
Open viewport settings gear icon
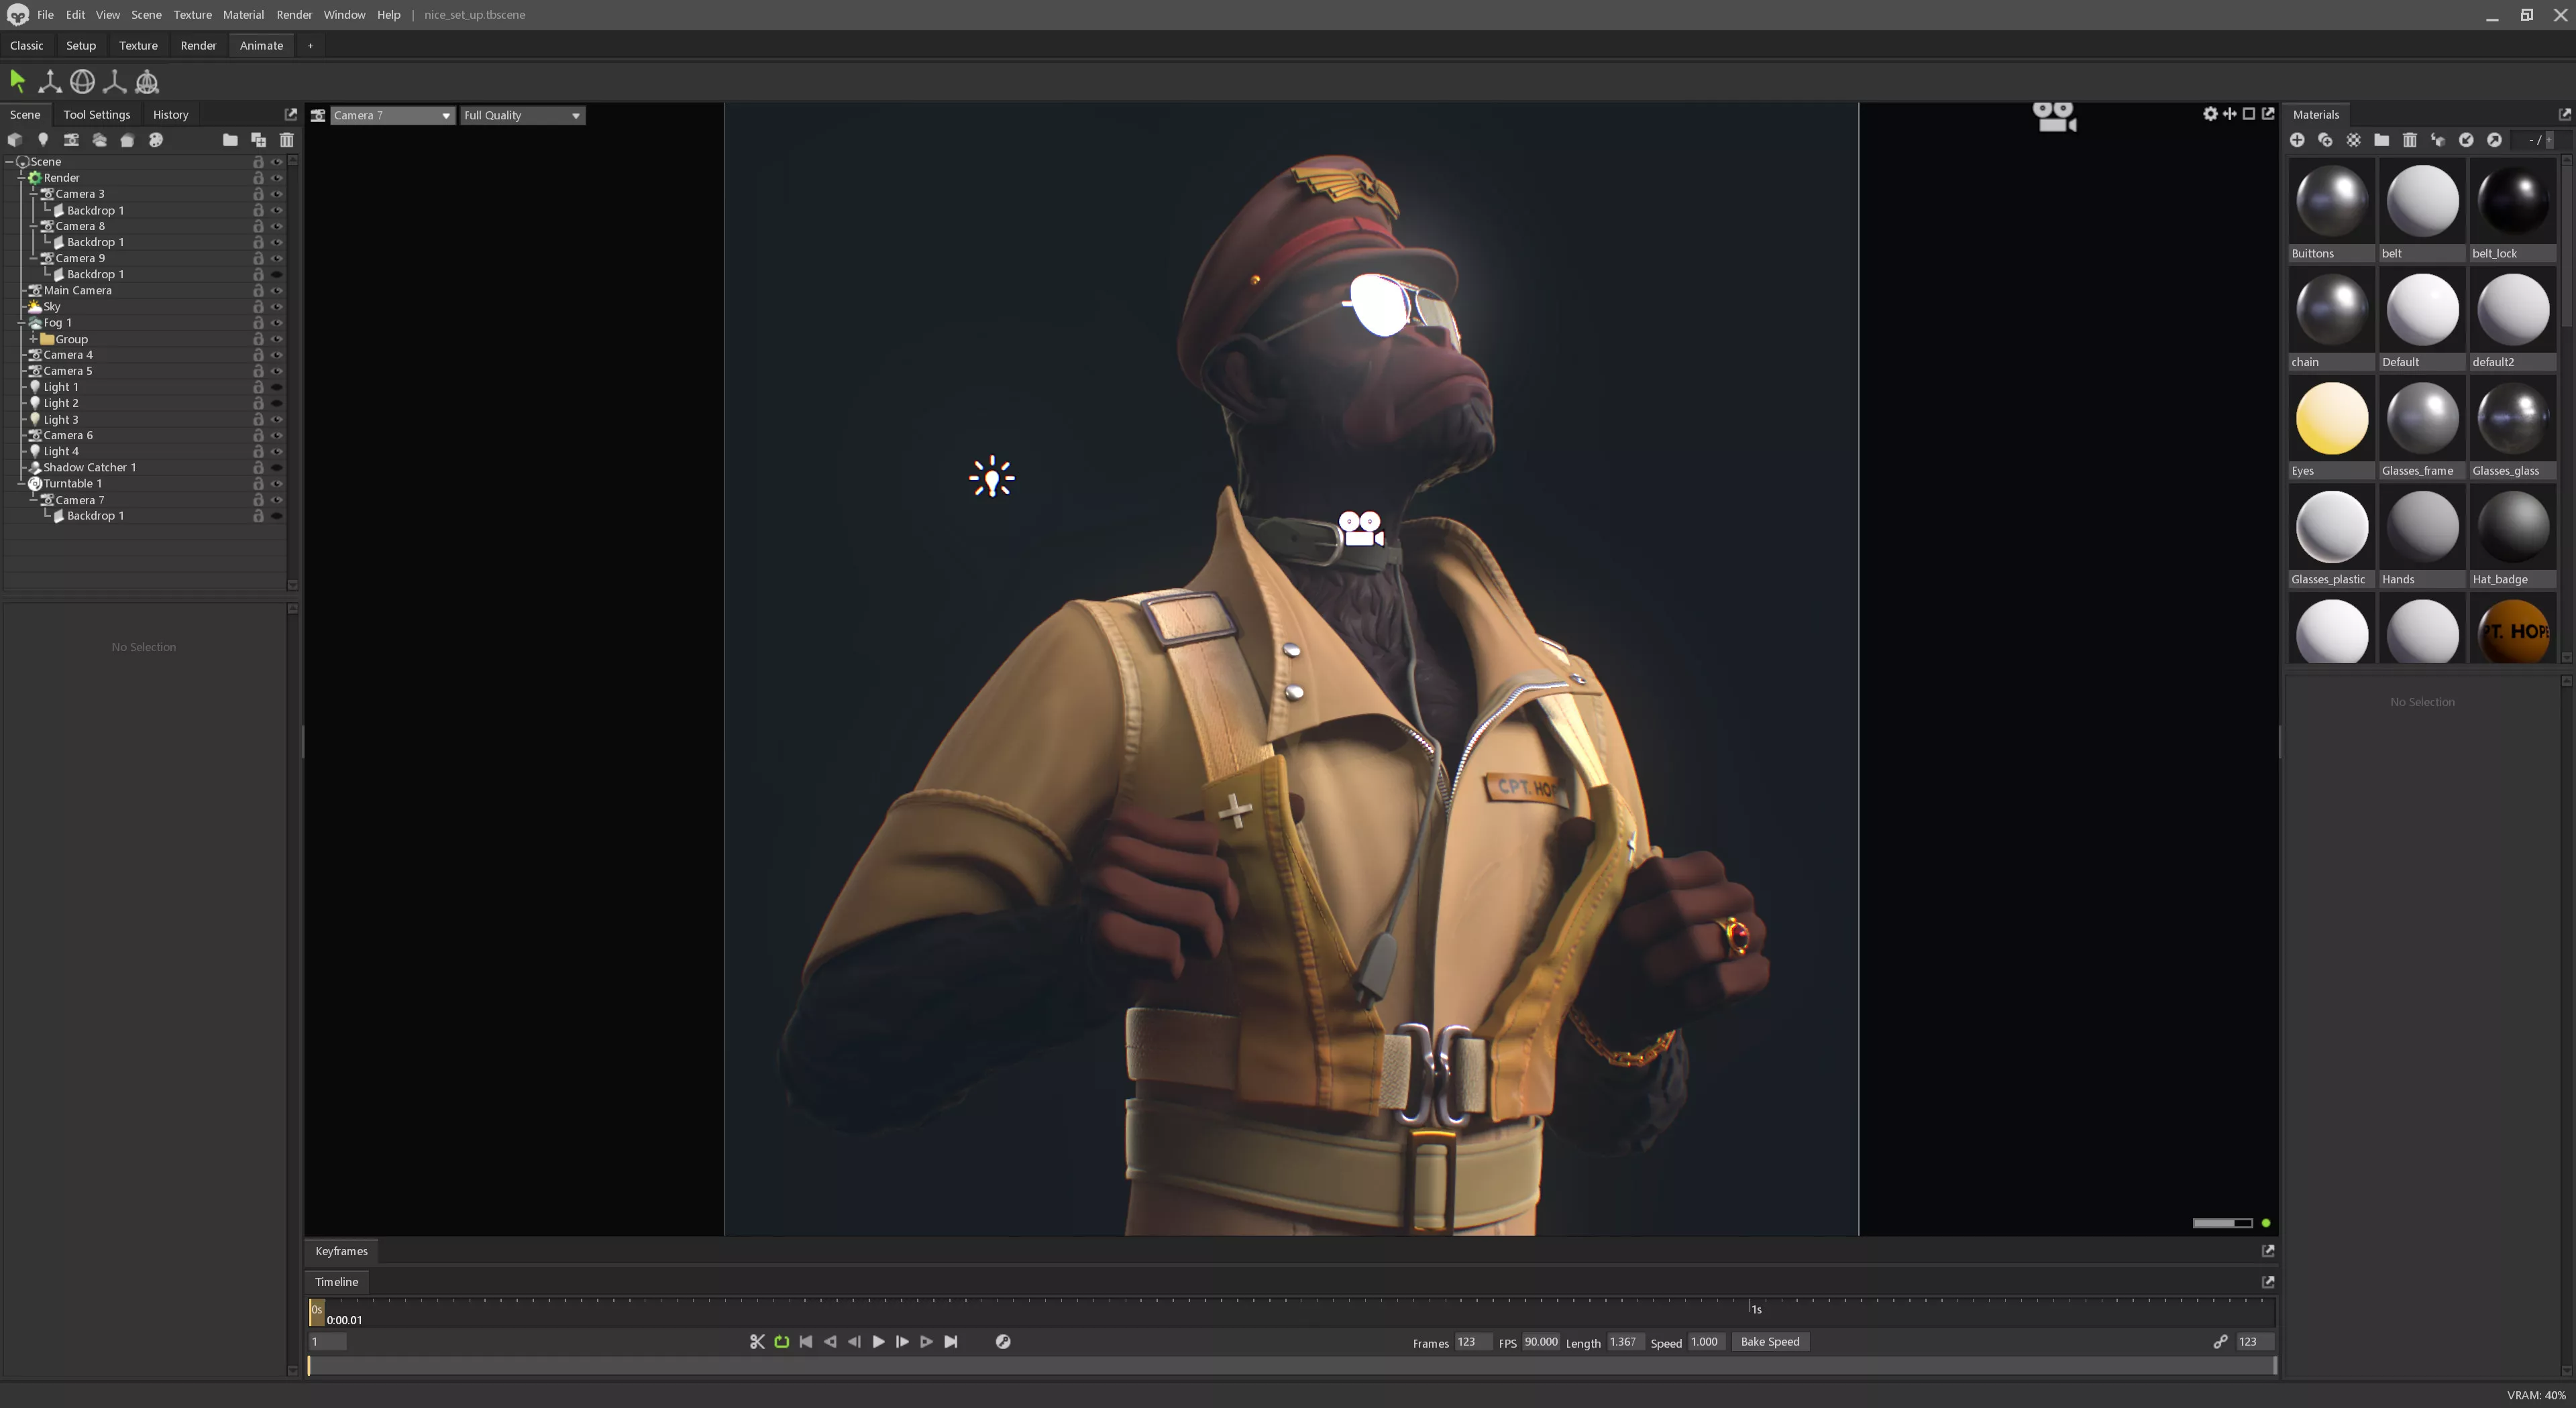point(2210,114)
